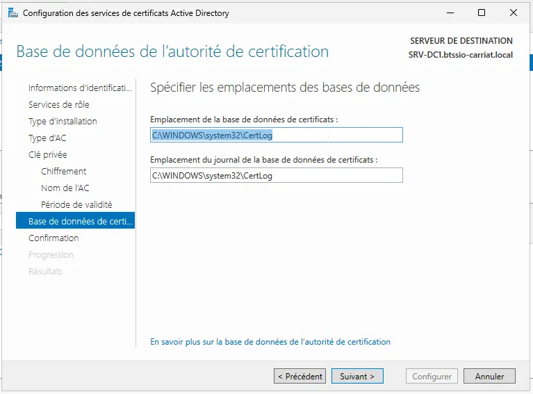Minimize the configuration wizard window

pyautogui.click(x=449, y=13)
